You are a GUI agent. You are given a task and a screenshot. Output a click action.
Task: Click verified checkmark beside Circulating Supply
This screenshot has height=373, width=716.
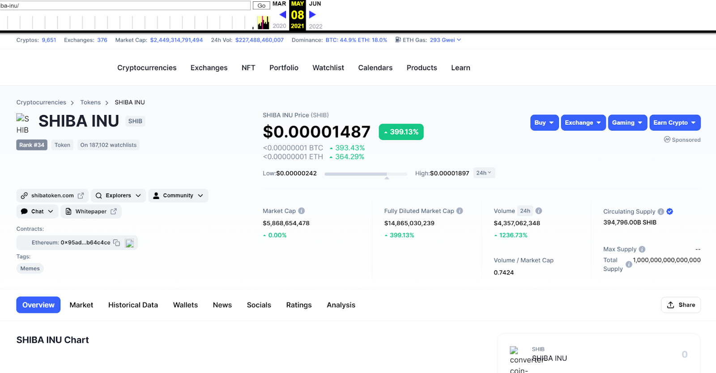click(670, 212)
